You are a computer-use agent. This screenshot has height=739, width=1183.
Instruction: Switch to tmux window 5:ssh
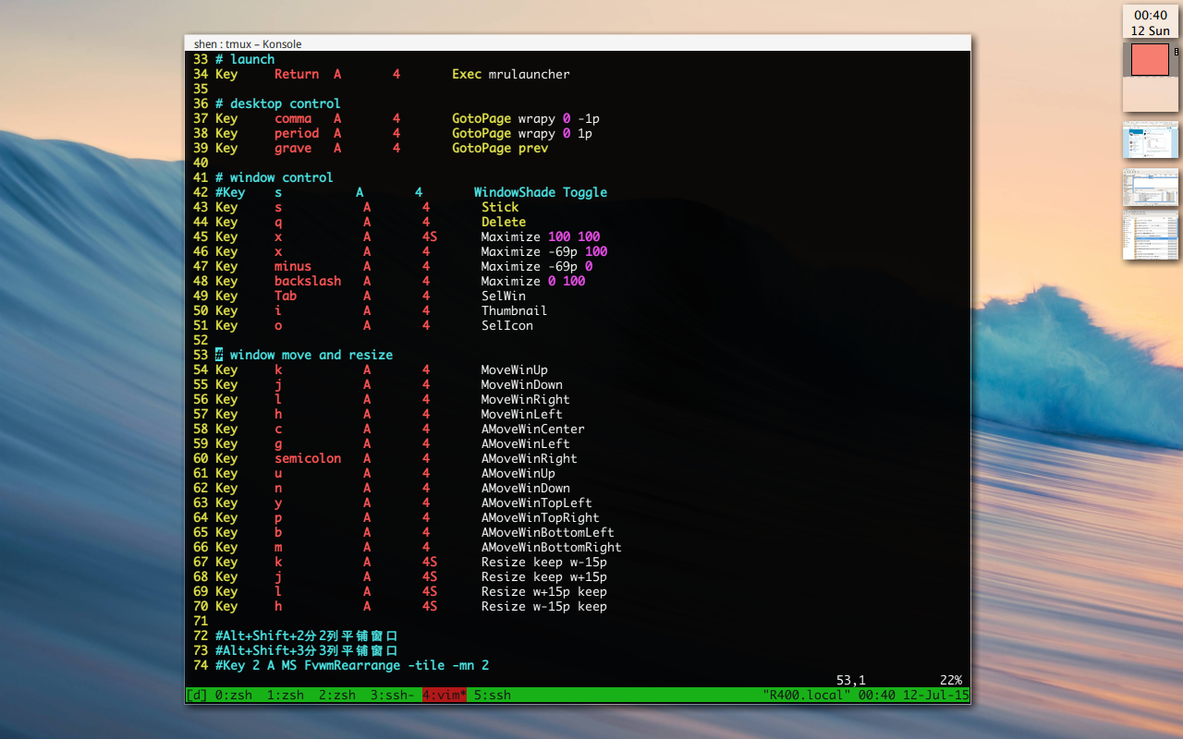click(x=493, y=695)
